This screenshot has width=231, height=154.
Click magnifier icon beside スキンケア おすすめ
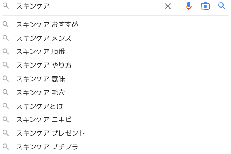[x=6, y=24]
